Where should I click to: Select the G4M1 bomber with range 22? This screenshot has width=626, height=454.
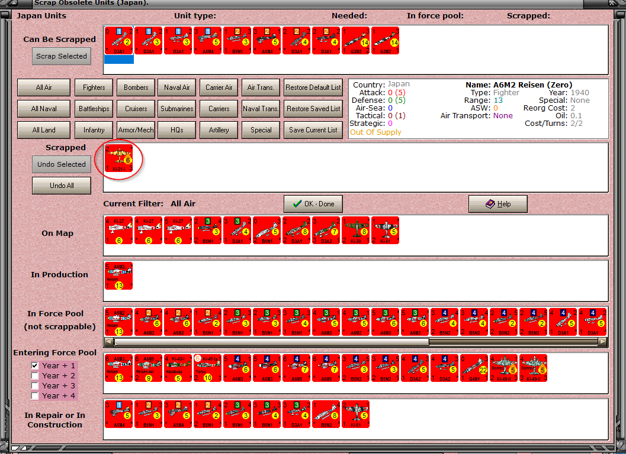click(x=473, y=368)
